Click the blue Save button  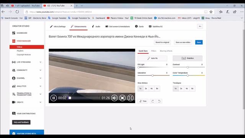click(x=199, y=42)
